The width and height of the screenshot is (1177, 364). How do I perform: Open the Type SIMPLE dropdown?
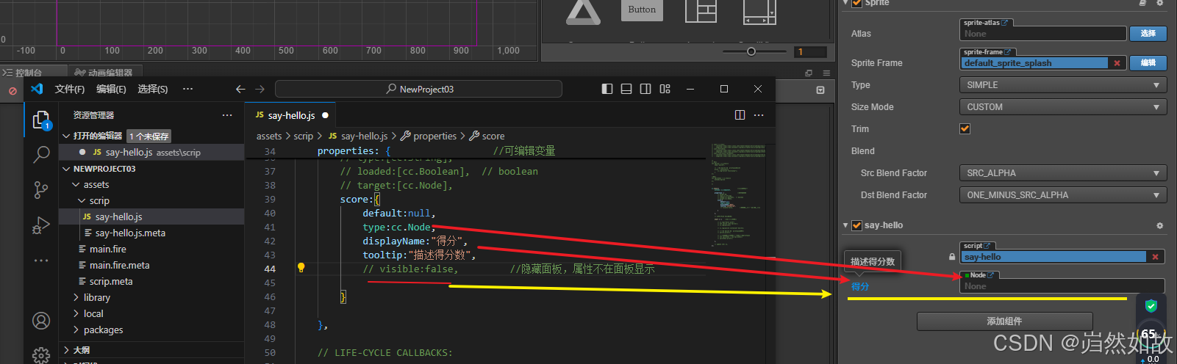tap(1062, 85)
